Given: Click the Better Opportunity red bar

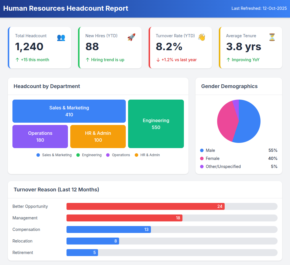Looking at the screenshot, I should 145,206.
